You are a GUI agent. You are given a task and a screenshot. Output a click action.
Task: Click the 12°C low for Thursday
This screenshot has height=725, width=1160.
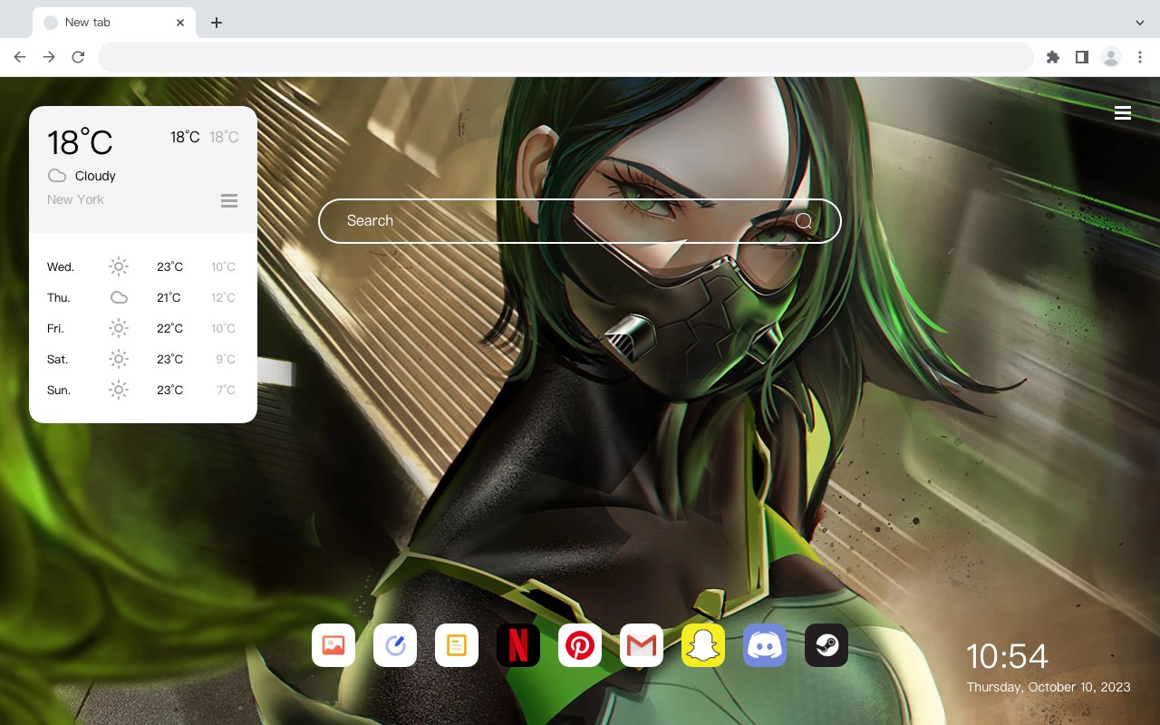(223, 297)
